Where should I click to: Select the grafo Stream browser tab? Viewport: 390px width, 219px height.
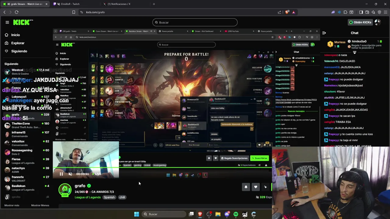tap(25, 4)
